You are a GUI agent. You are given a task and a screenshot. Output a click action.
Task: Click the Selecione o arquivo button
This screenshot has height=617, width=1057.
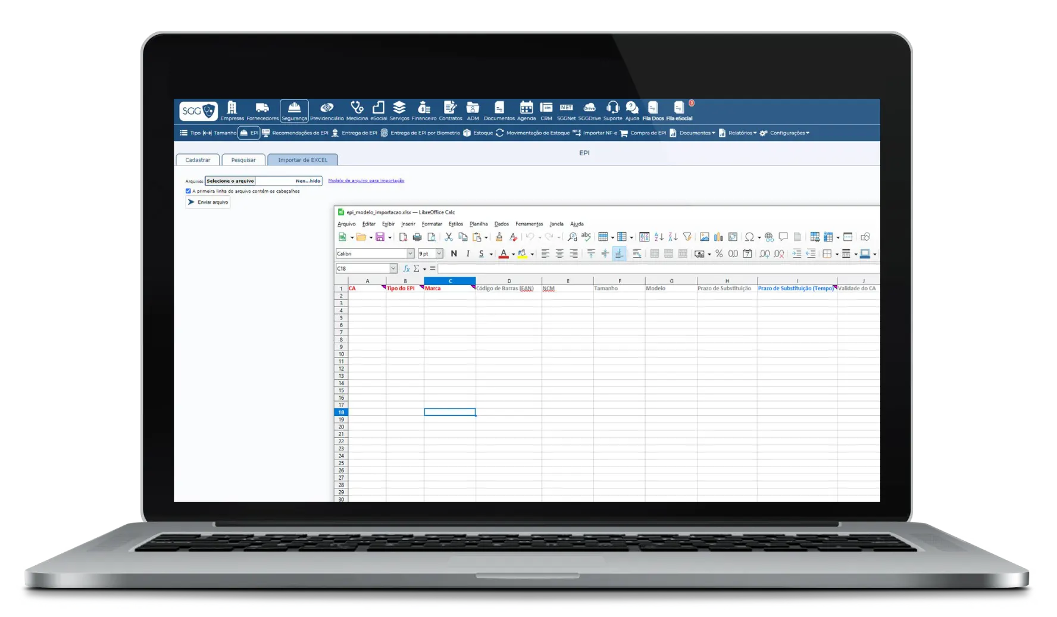[230, 180]
